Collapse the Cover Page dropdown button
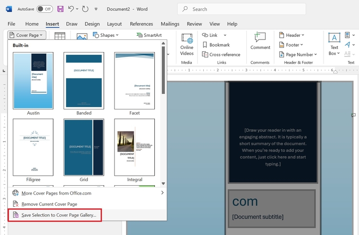The width and height of the screenshot is (359, 235). point(27,35)
